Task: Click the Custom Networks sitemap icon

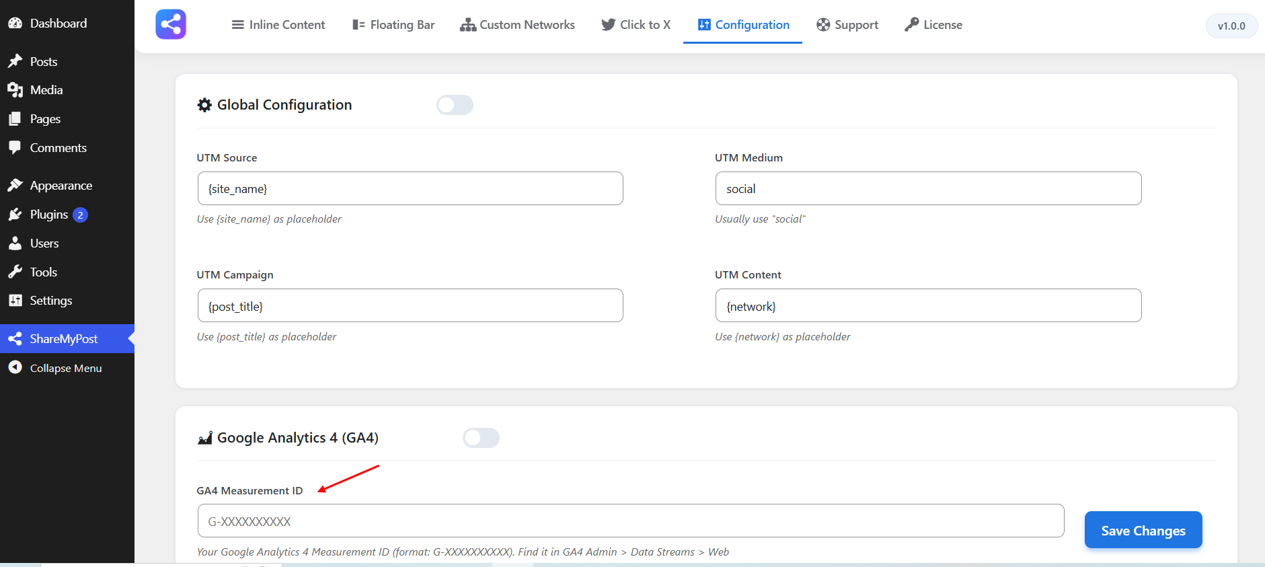Action: click(467, 25)
